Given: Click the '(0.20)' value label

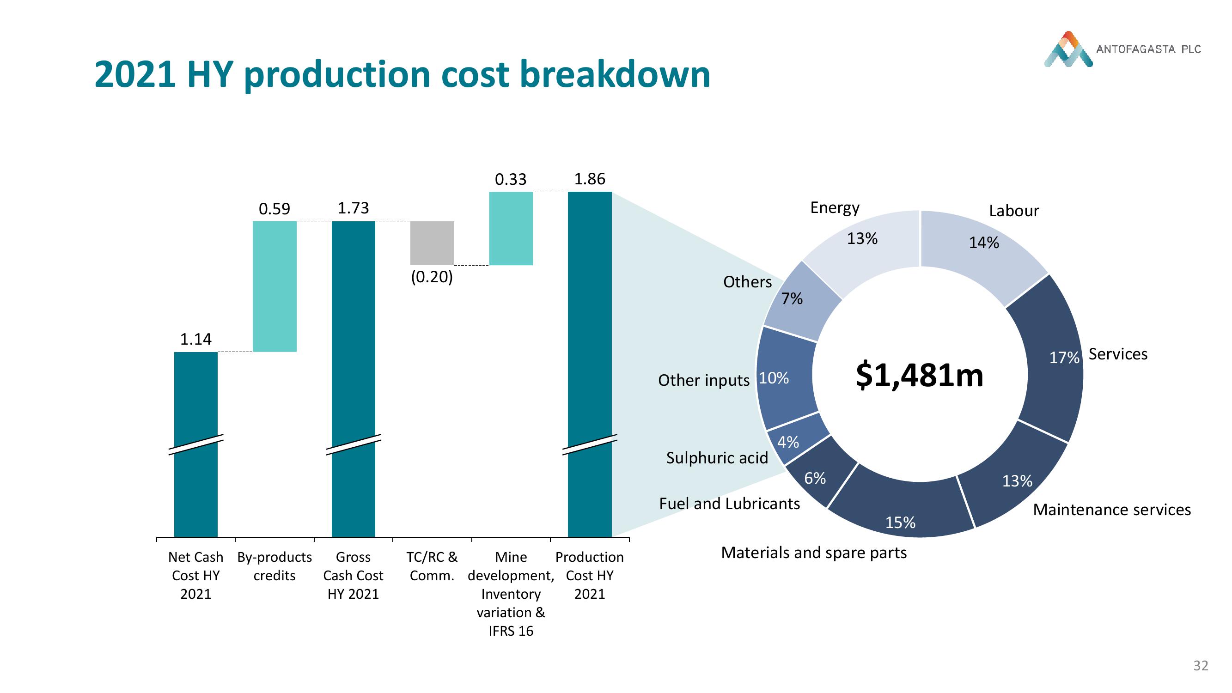Looking at the screenshot, I should pos(432,276).
